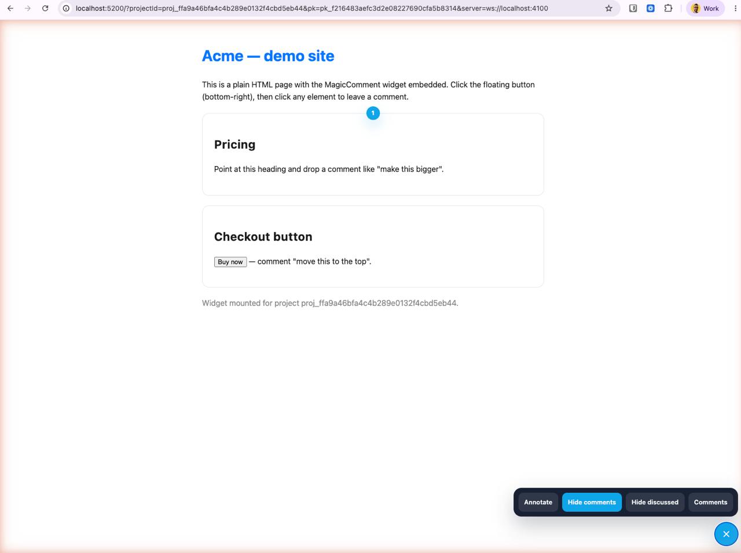Open comment pin number 1

pos(373,113)
